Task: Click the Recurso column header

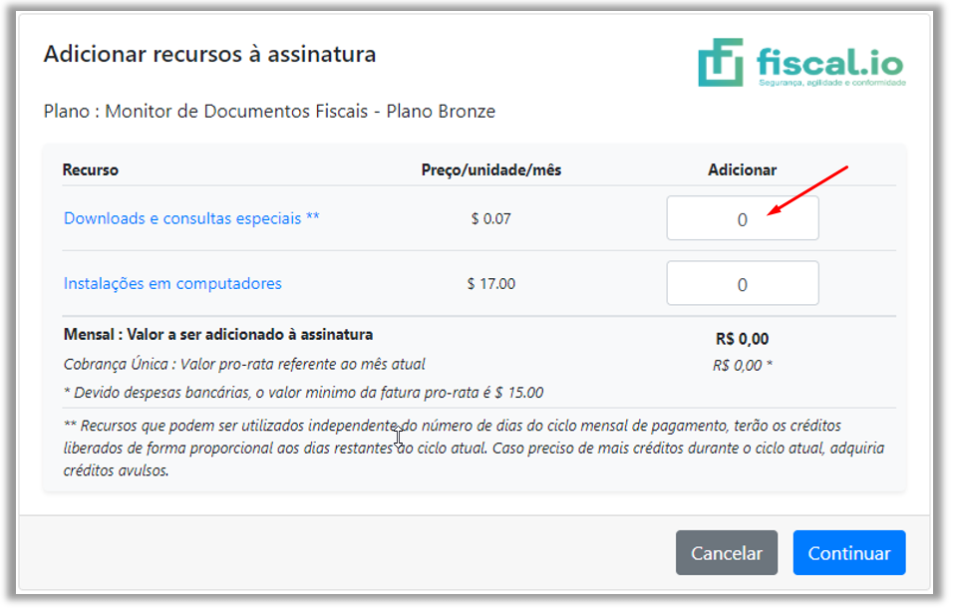Action: [x=90, y=170]
